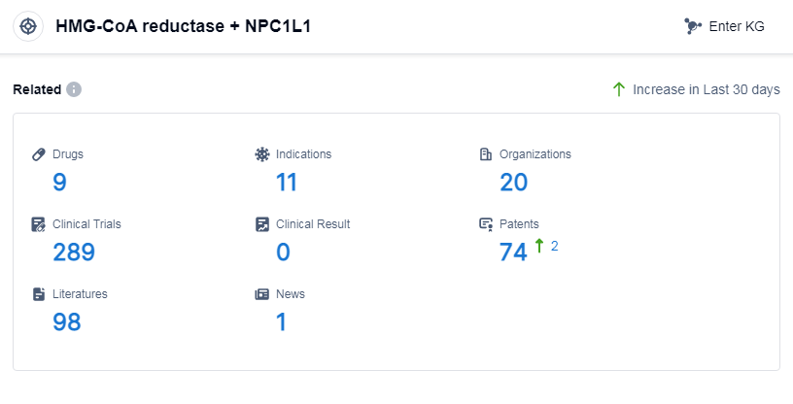
Task: View the 20 Organizations count
Action: 513,183
